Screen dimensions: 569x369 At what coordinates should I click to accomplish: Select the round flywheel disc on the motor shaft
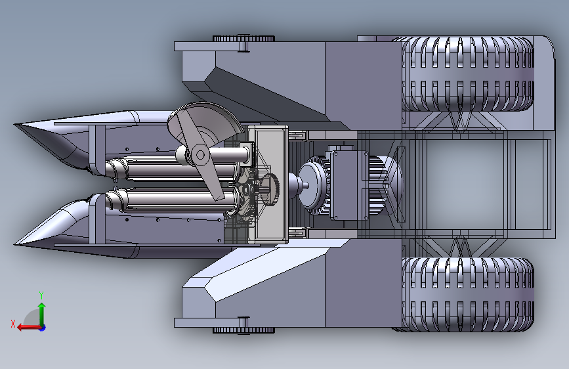point(312,185)
